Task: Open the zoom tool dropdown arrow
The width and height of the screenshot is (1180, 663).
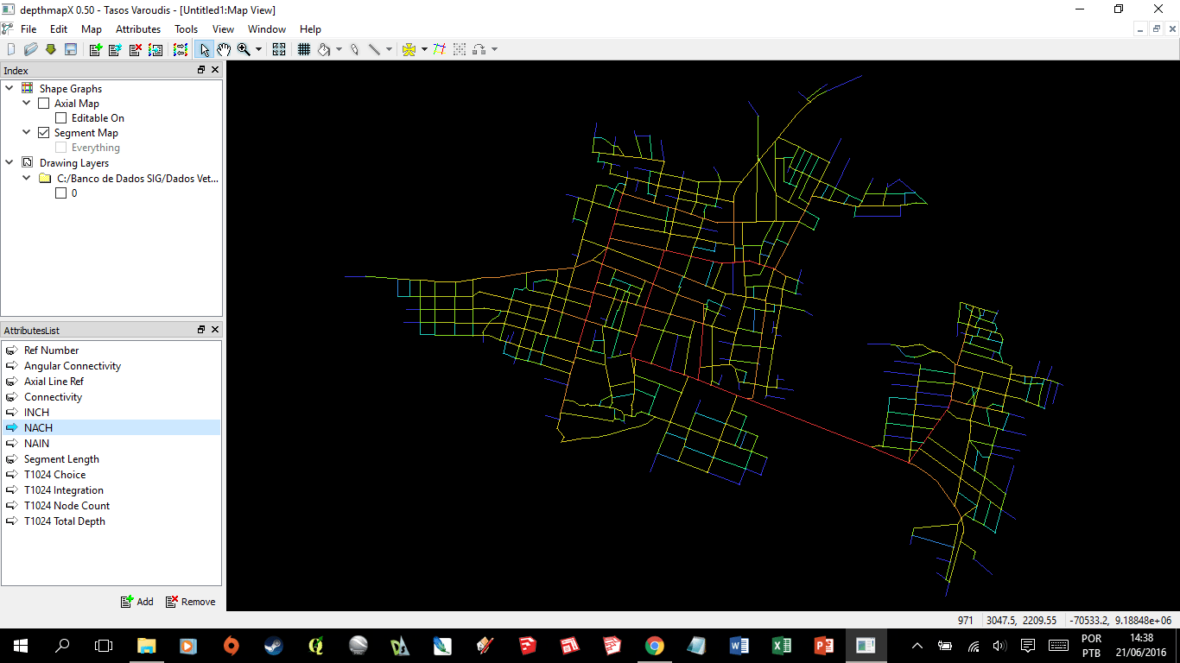Action: pyautogui.click(x=258, y=49)
